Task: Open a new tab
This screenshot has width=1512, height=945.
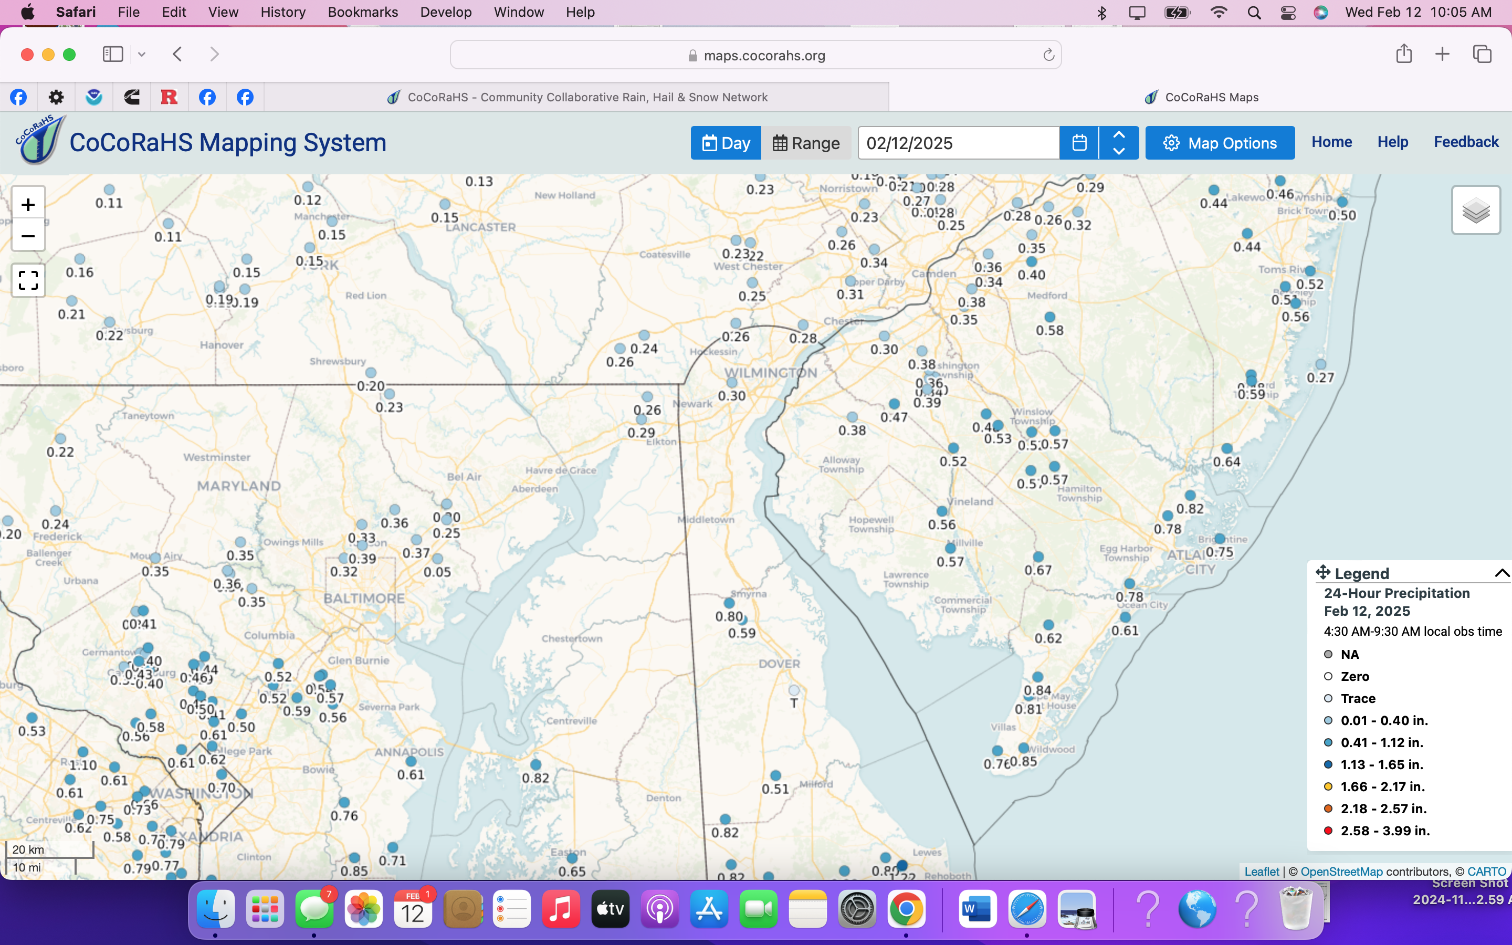Action: tap(1442, 55)
